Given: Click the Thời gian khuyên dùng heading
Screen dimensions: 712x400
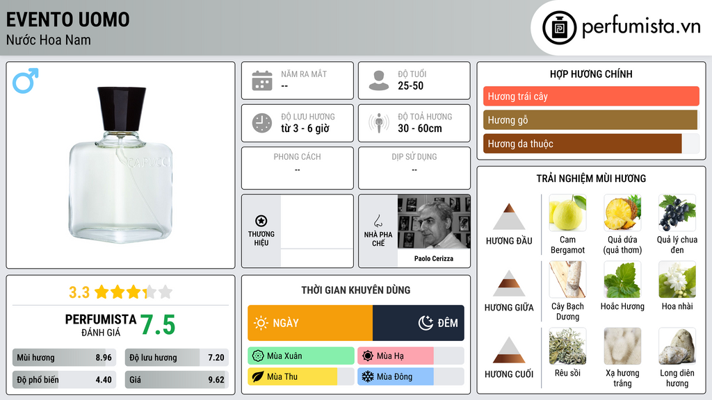Looking at the screenshot, I should [356, 290].
